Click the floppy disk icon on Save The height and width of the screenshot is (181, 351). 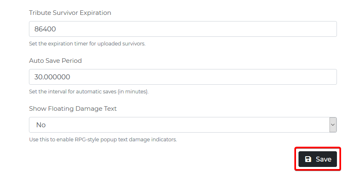pos(308,159)
